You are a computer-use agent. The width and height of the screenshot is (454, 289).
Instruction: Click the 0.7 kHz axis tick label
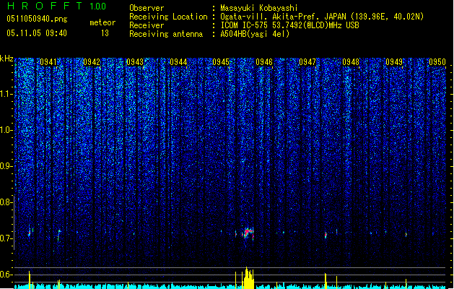(6, 238)
